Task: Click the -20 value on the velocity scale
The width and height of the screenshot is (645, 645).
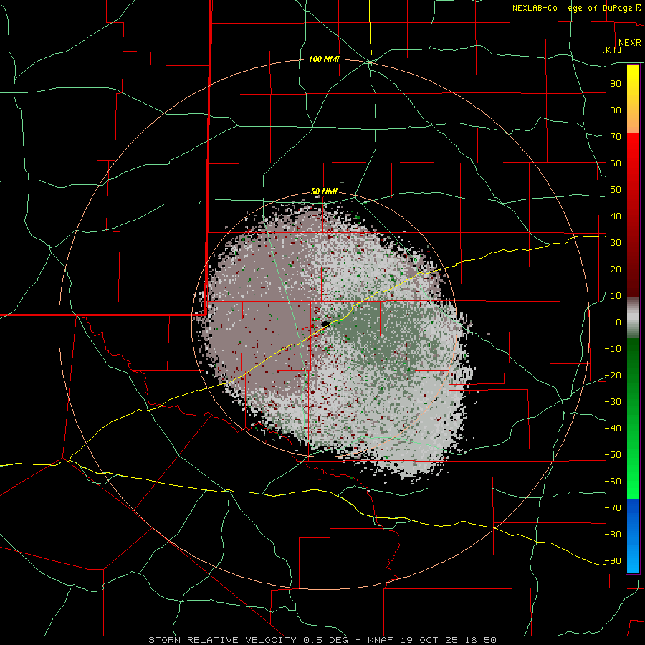Action: click(613, 376)
